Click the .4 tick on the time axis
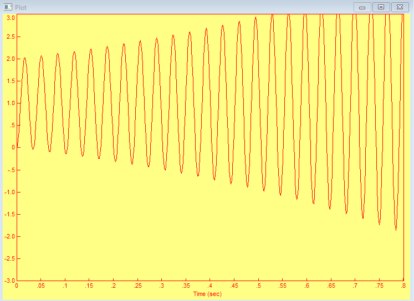The width and height of the screenshot is (414, 301). coord(210,286)
